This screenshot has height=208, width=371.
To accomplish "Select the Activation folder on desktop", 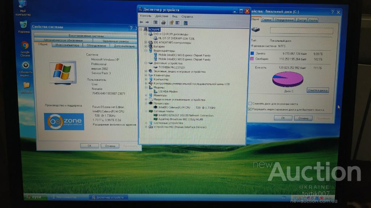I will (x=27, y=87).
